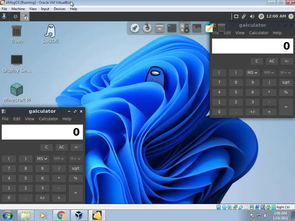295x221 pixels.
Task: Click the Windows Action Center flag icon
Action: tap(252, 216)
